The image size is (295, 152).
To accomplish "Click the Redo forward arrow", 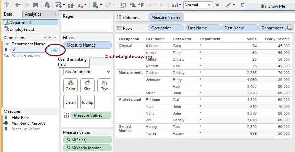I will click(27, 5).
